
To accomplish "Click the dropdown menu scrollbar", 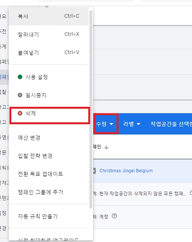I will pos(91,109).
